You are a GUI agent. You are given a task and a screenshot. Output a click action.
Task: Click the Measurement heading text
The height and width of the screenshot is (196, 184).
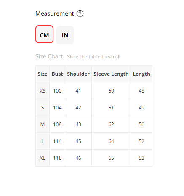point(55,13)
